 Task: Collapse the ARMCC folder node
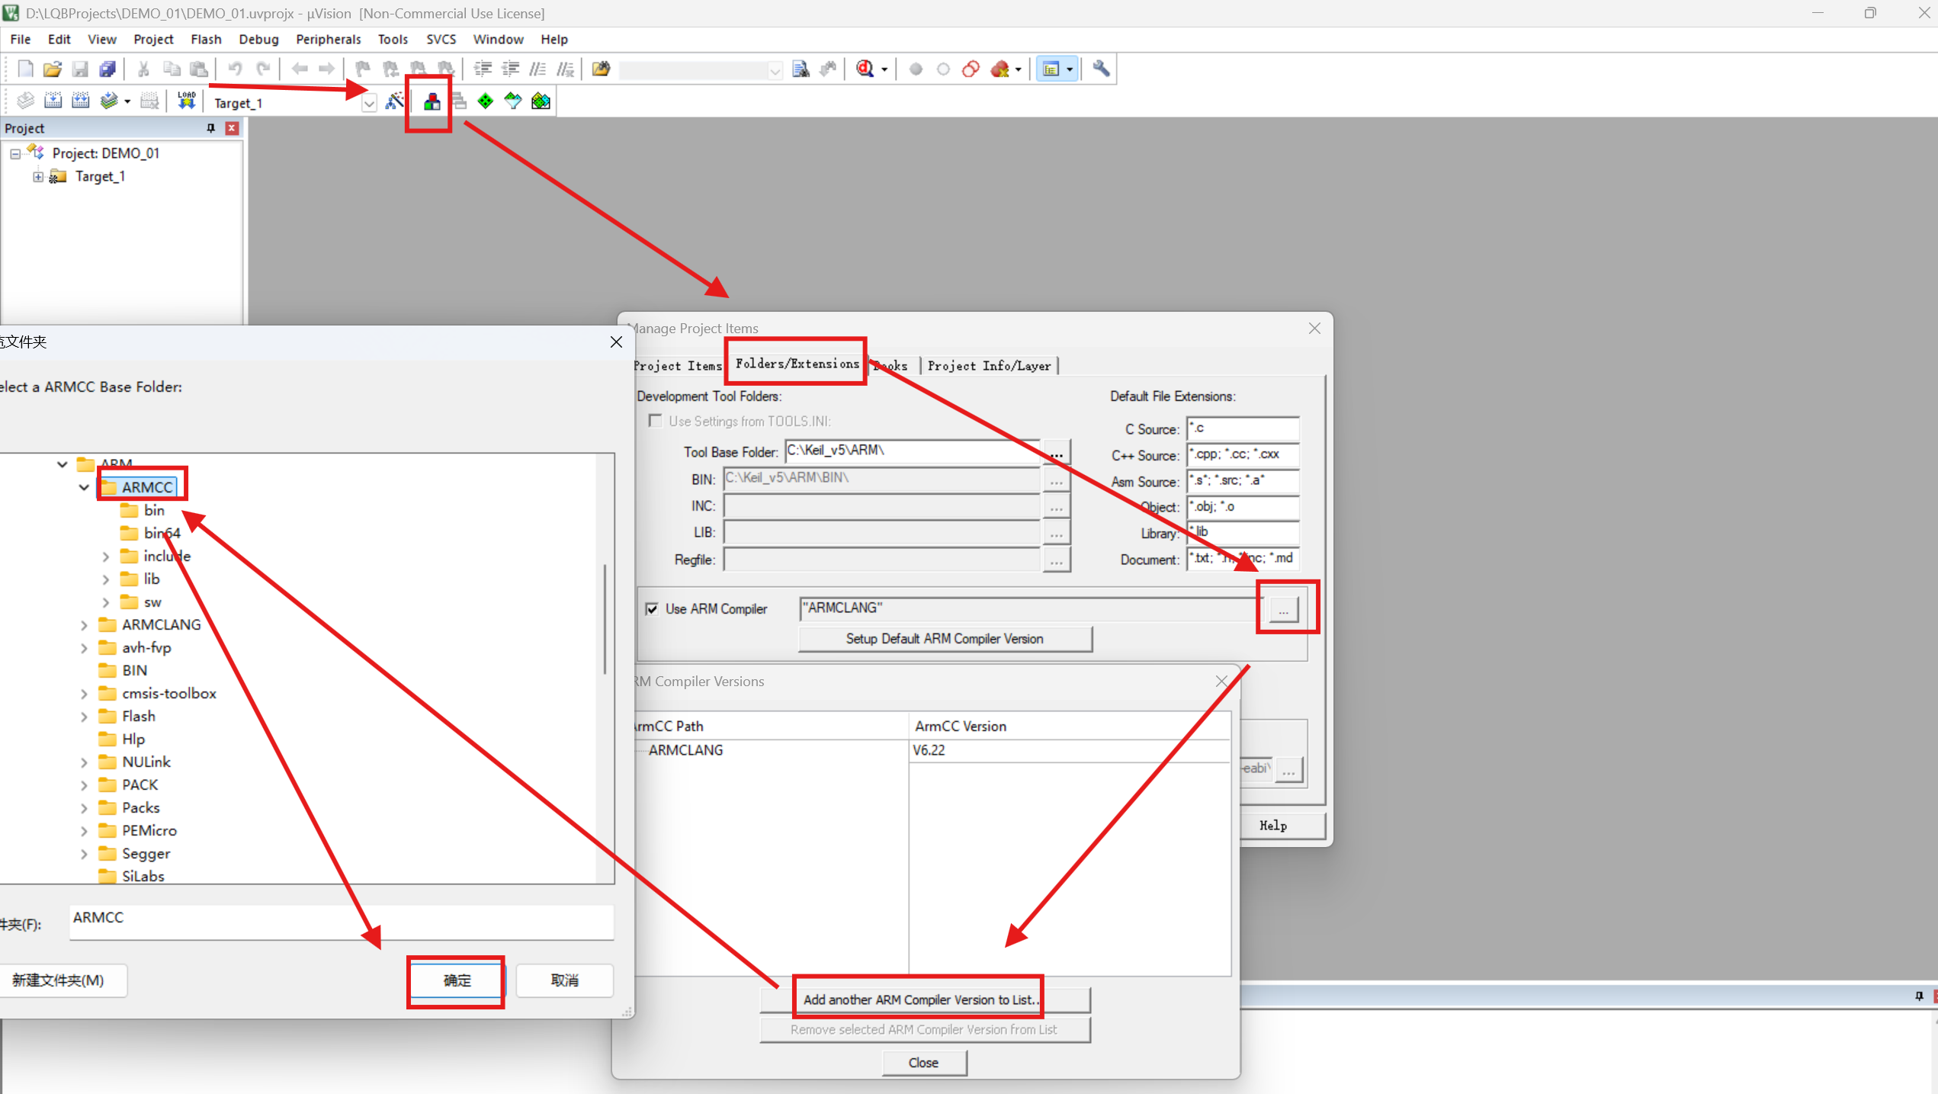pos(84,487)
